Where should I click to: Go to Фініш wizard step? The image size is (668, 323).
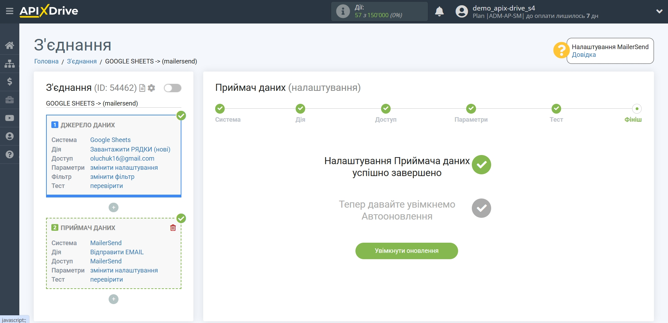[637, 109]
